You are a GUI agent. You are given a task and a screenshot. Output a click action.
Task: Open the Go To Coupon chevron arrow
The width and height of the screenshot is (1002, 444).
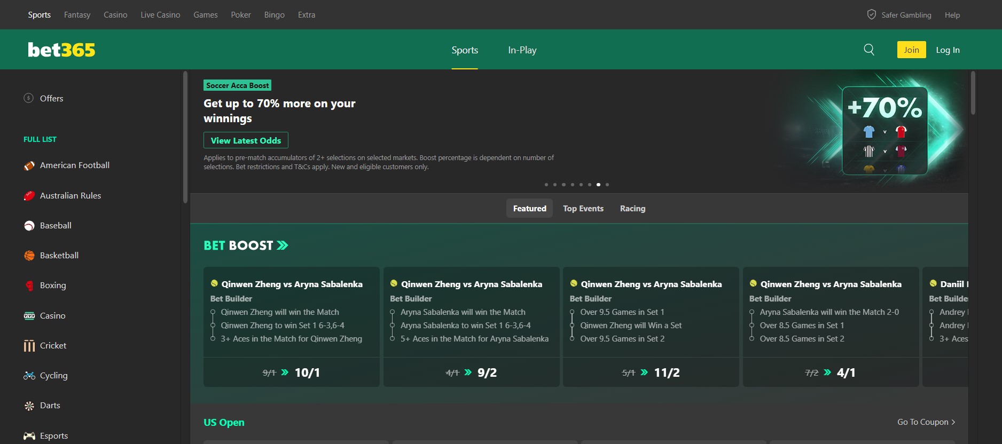[x=953, y=422]
